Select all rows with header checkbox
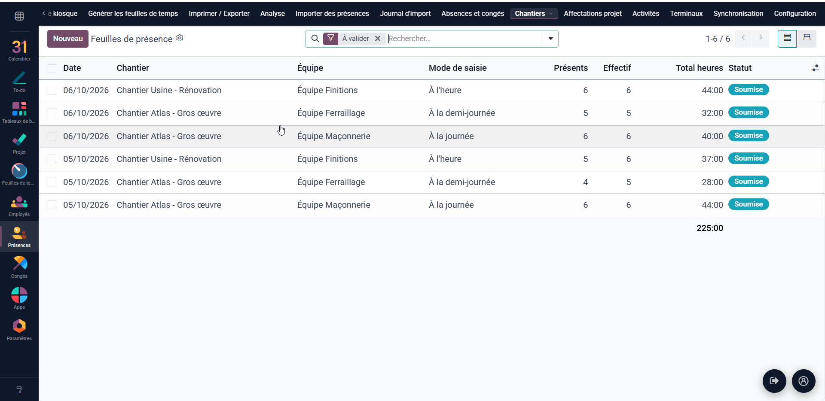This screenshot has width=825, height=401. (x=52, y=68)
